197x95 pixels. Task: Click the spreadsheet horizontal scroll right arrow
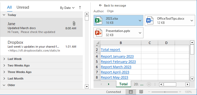tap(188, 84)
